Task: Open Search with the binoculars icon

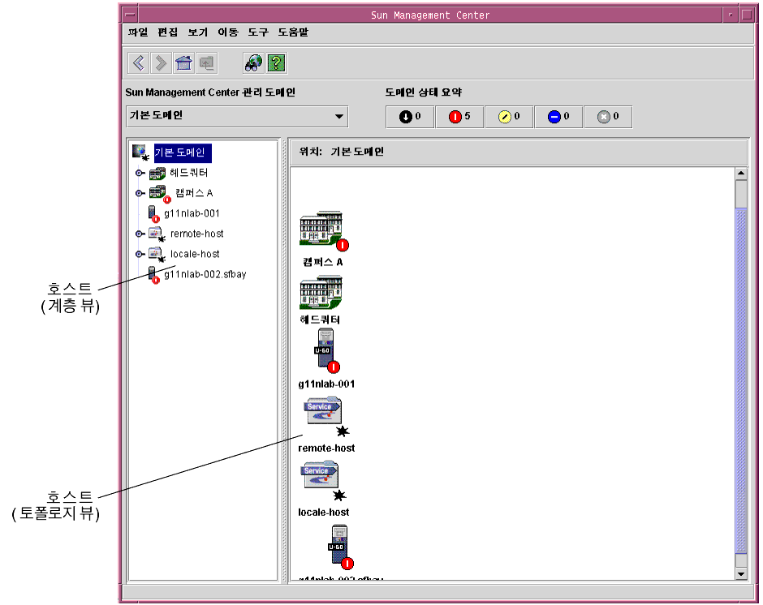Action: [x=253, y=62]
